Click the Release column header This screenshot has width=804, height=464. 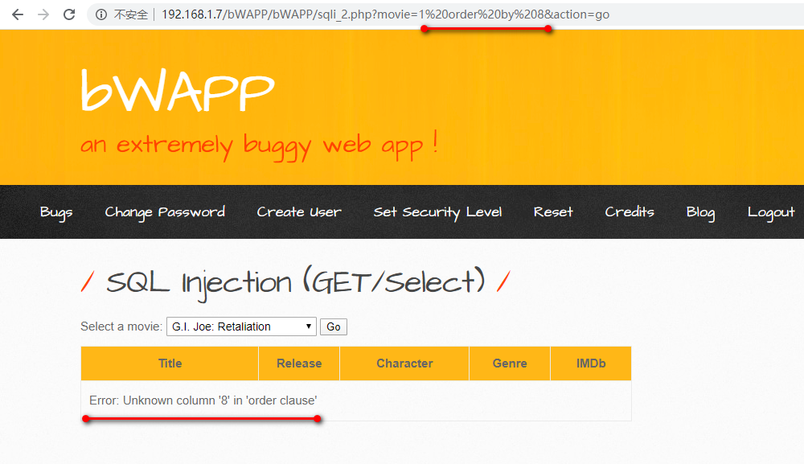click(x=299, y=363)
